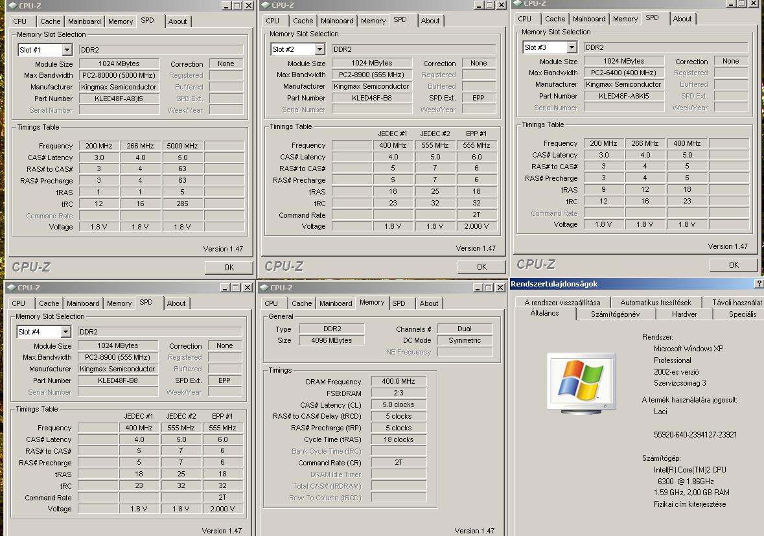Click product ID 55920-640-2394127-23921
764x536 pixels.
click(695, 435)
